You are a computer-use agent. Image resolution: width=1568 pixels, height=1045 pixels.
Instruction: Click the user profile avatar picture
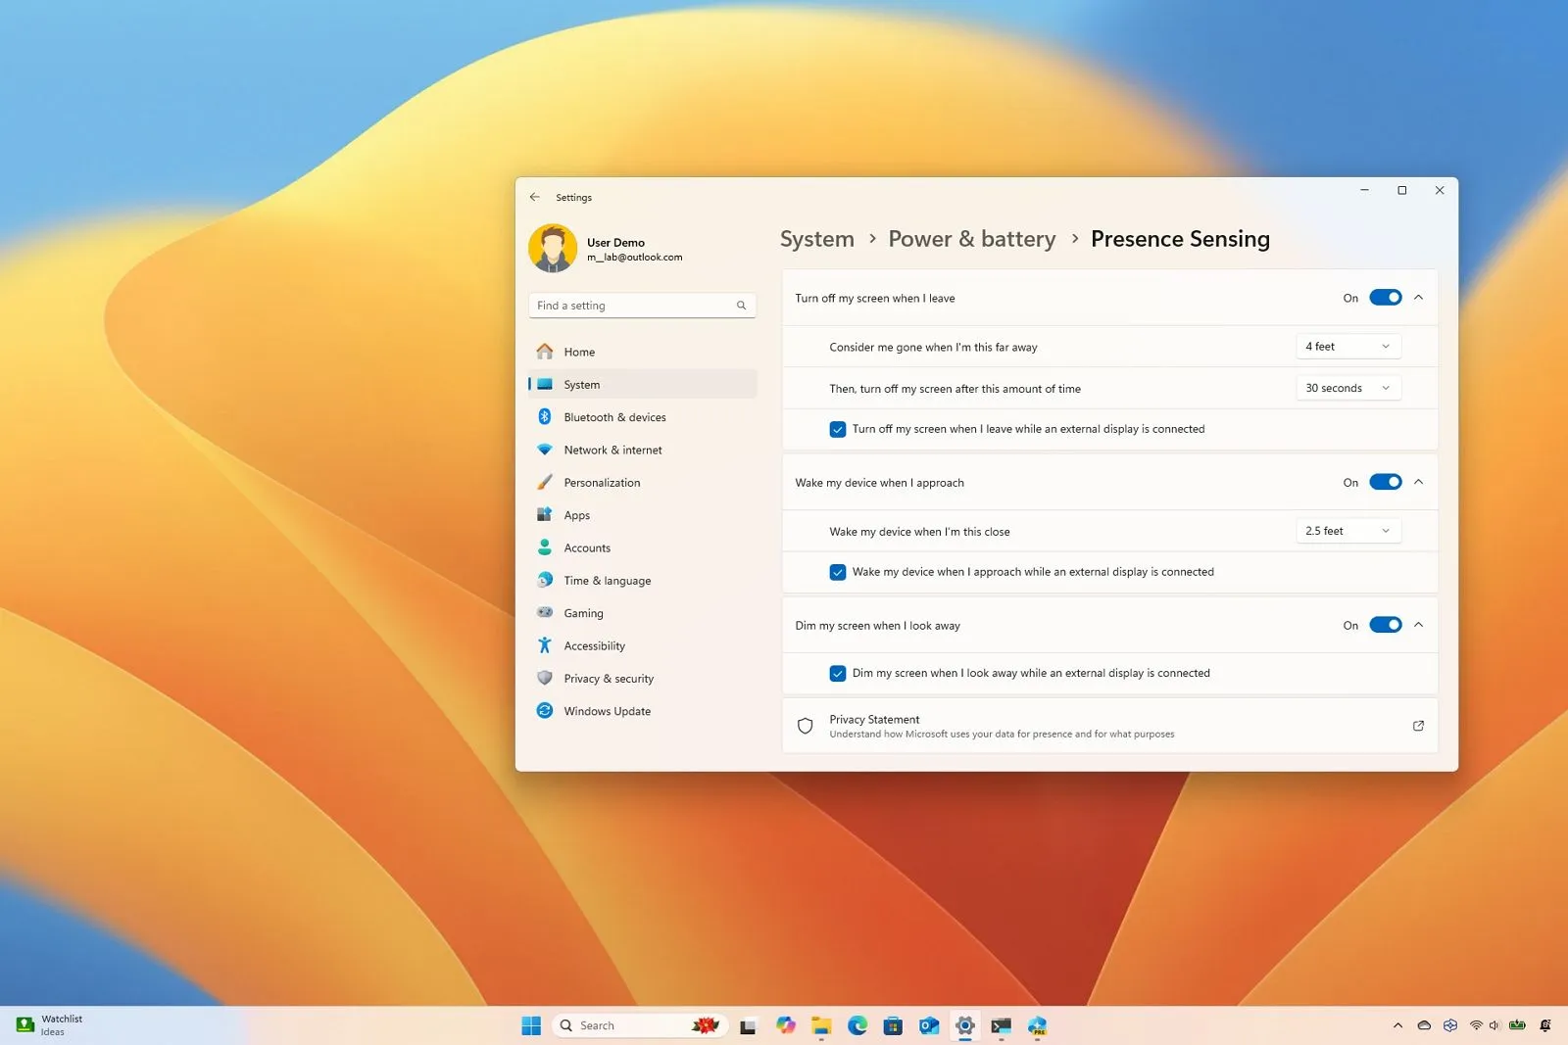tap(553, 249)
